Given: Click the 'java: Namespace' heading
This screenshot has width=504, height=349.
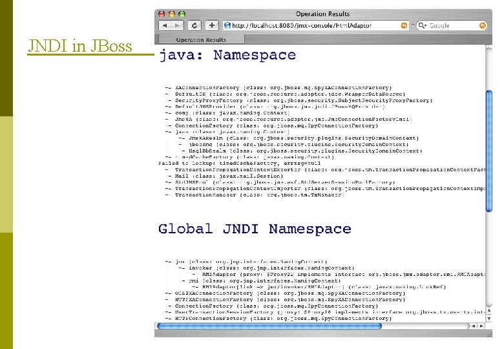Looking at the screenshot, I should pyautogui.click(x=227, y=55).
